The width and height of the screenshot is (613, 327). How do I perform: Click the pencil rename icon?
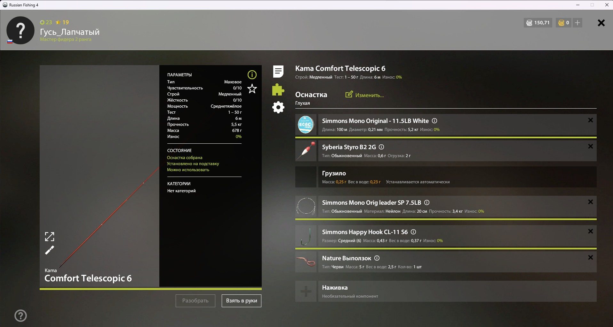(x=50, y=250)
